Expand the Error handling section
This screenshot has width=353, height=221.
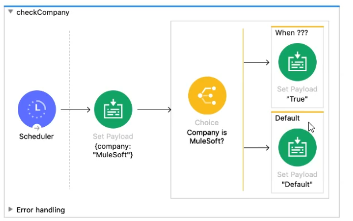(10, 210)
